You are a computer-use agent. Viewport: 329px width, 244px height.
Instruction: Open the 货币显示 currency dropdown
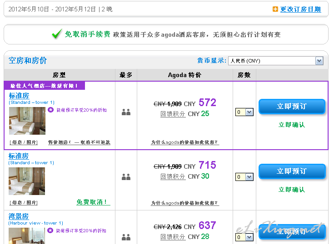[276, 61]
